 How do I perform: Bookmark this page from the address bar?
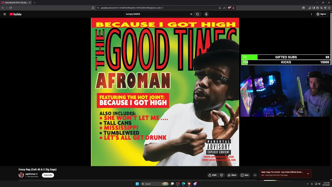(x=93, y=8)
